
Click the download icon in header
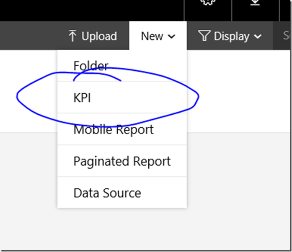255,3
